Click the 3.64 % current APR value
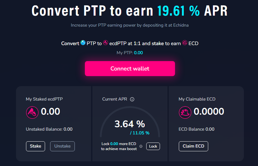Viewport: 258px width, 166px height. click(x=130, y=124)
